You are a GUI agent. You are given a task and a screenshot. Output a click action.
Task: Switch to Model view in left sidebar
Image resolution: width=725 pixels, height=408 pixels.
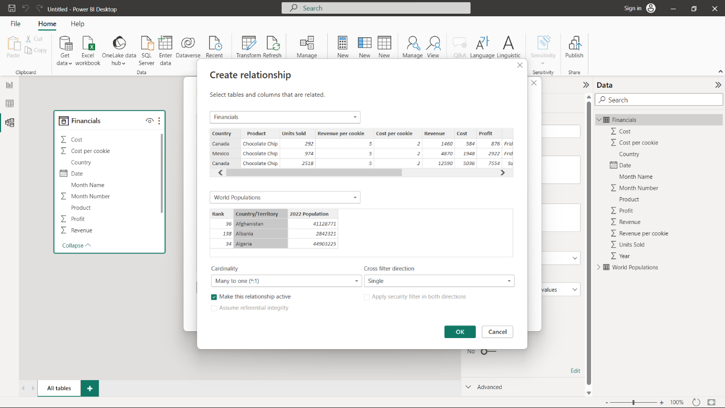(9, 123)
